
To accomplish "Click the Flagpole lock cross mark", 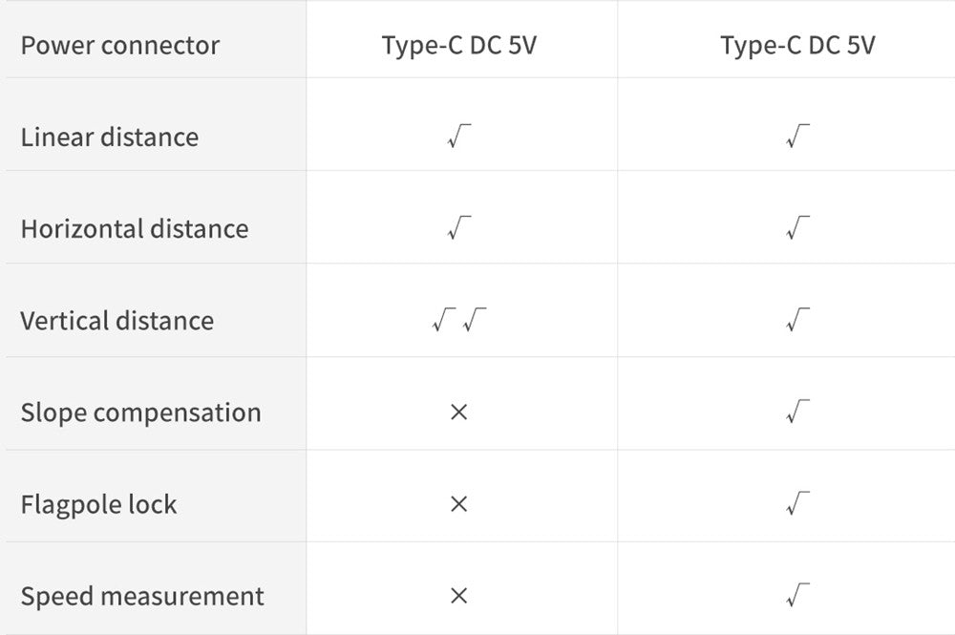I will [458, 504].
